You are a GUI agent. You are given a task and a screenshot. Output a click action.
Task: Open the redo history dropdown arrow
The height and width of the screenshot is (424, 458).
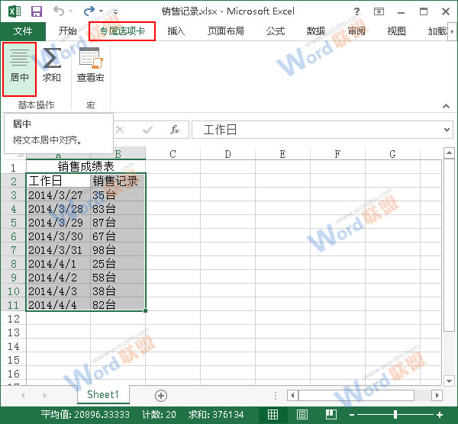click(101, 11)
